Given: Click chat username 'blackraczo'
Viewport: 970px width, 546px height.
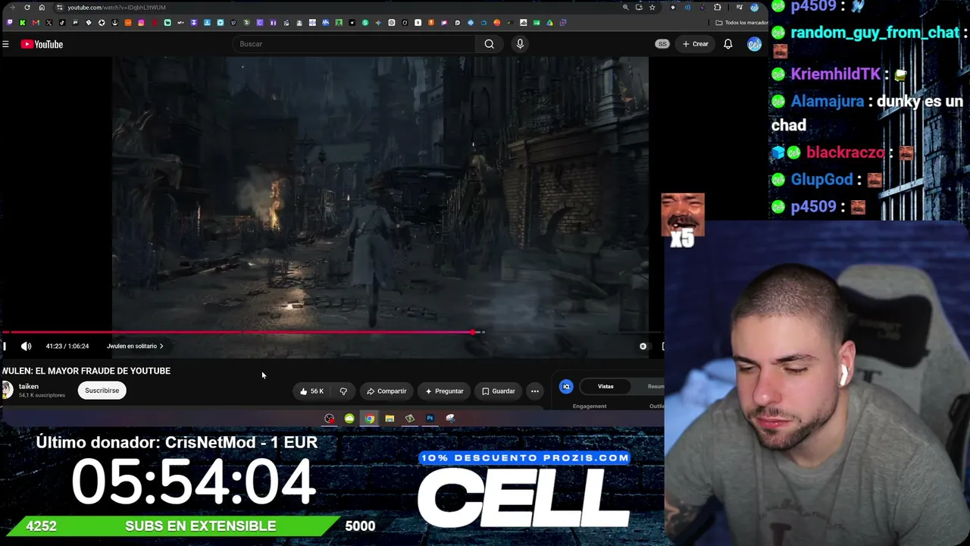Looking at the screenshot, I should coord(846,152).
